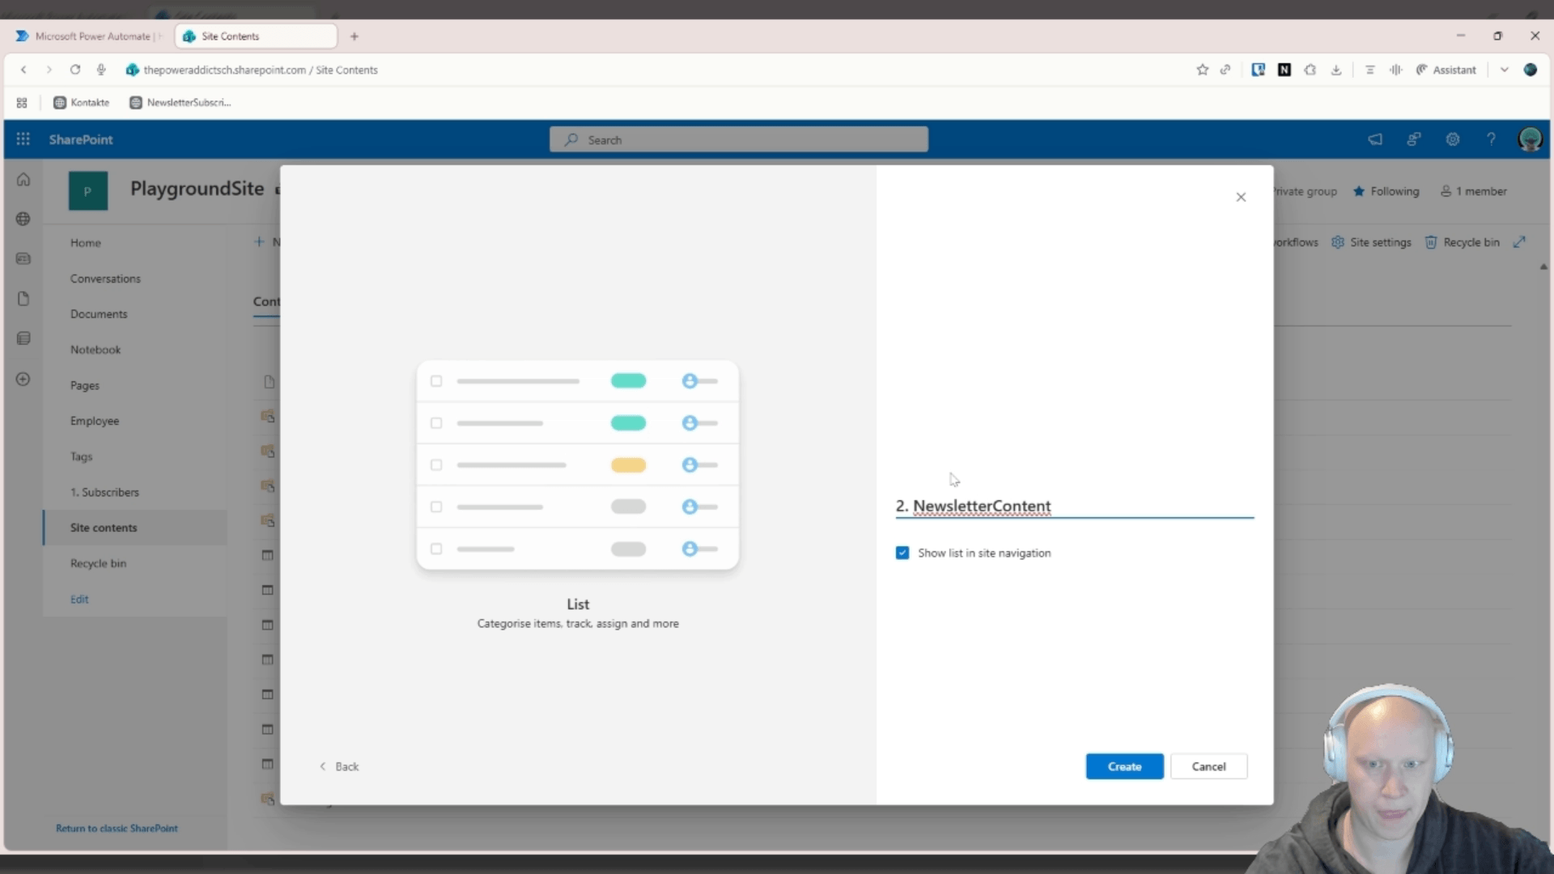Image resolution: width=1554 pixels, height=874 pixels.
Task: Open Site settings in the toolbar
Action: (1371, 242)
